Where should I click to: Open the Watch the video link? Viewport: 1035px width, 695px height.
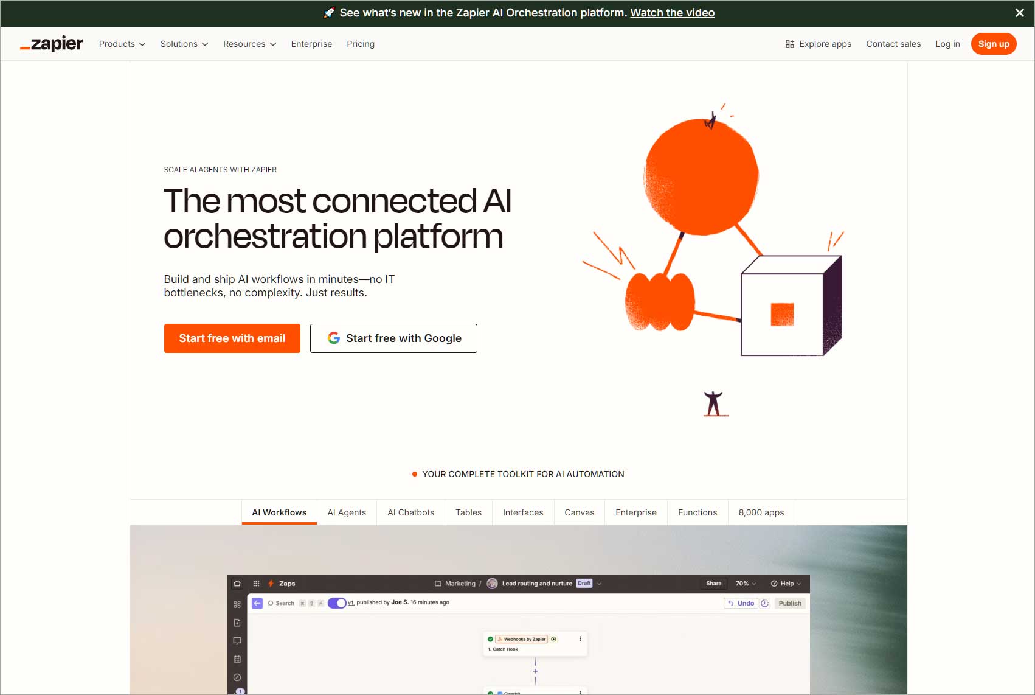click(673, 13)
